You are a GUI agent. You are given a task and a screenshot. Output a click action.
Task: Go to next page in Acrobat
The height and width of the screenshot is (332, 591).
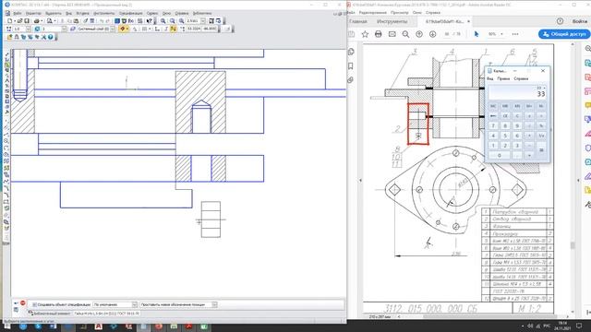point(433,34)
